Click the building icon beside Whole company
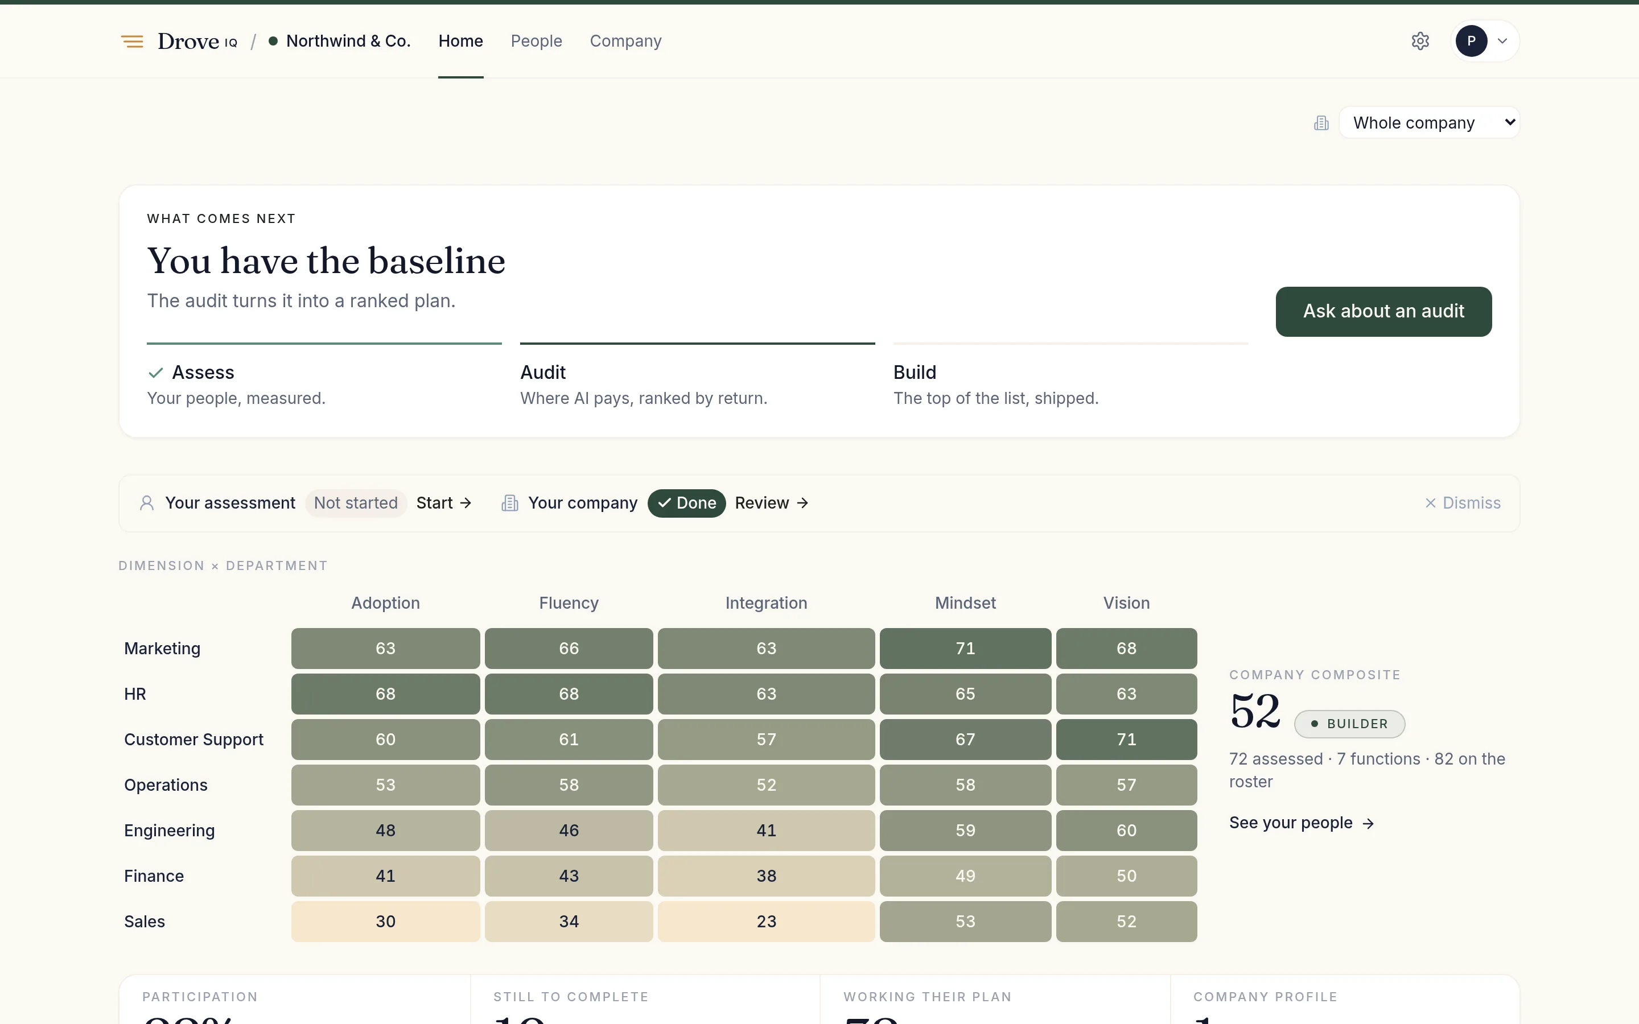 (x=1321, y=122)
